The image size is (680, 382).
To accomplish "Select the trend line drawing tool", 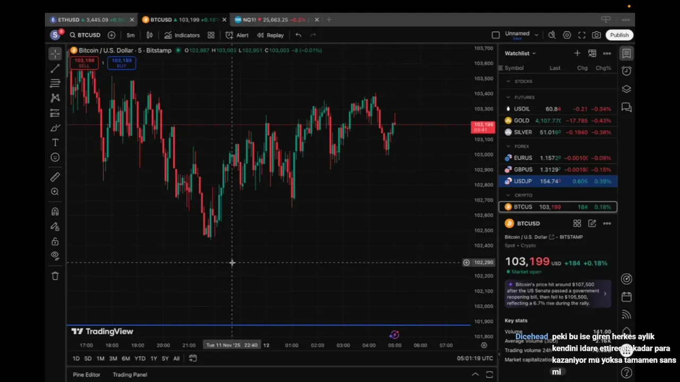I will [55, 68].
